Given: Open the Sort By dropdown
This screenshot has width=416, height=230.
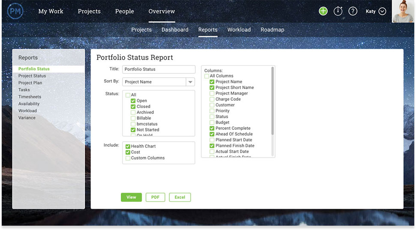Looking at the screenshot, I should click(x=159, y=82).
